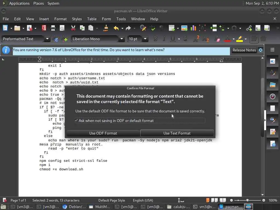Screen dimensions: 280x210
Task: Click the Redo arrow icon
Action: click(x=128, y=28)
